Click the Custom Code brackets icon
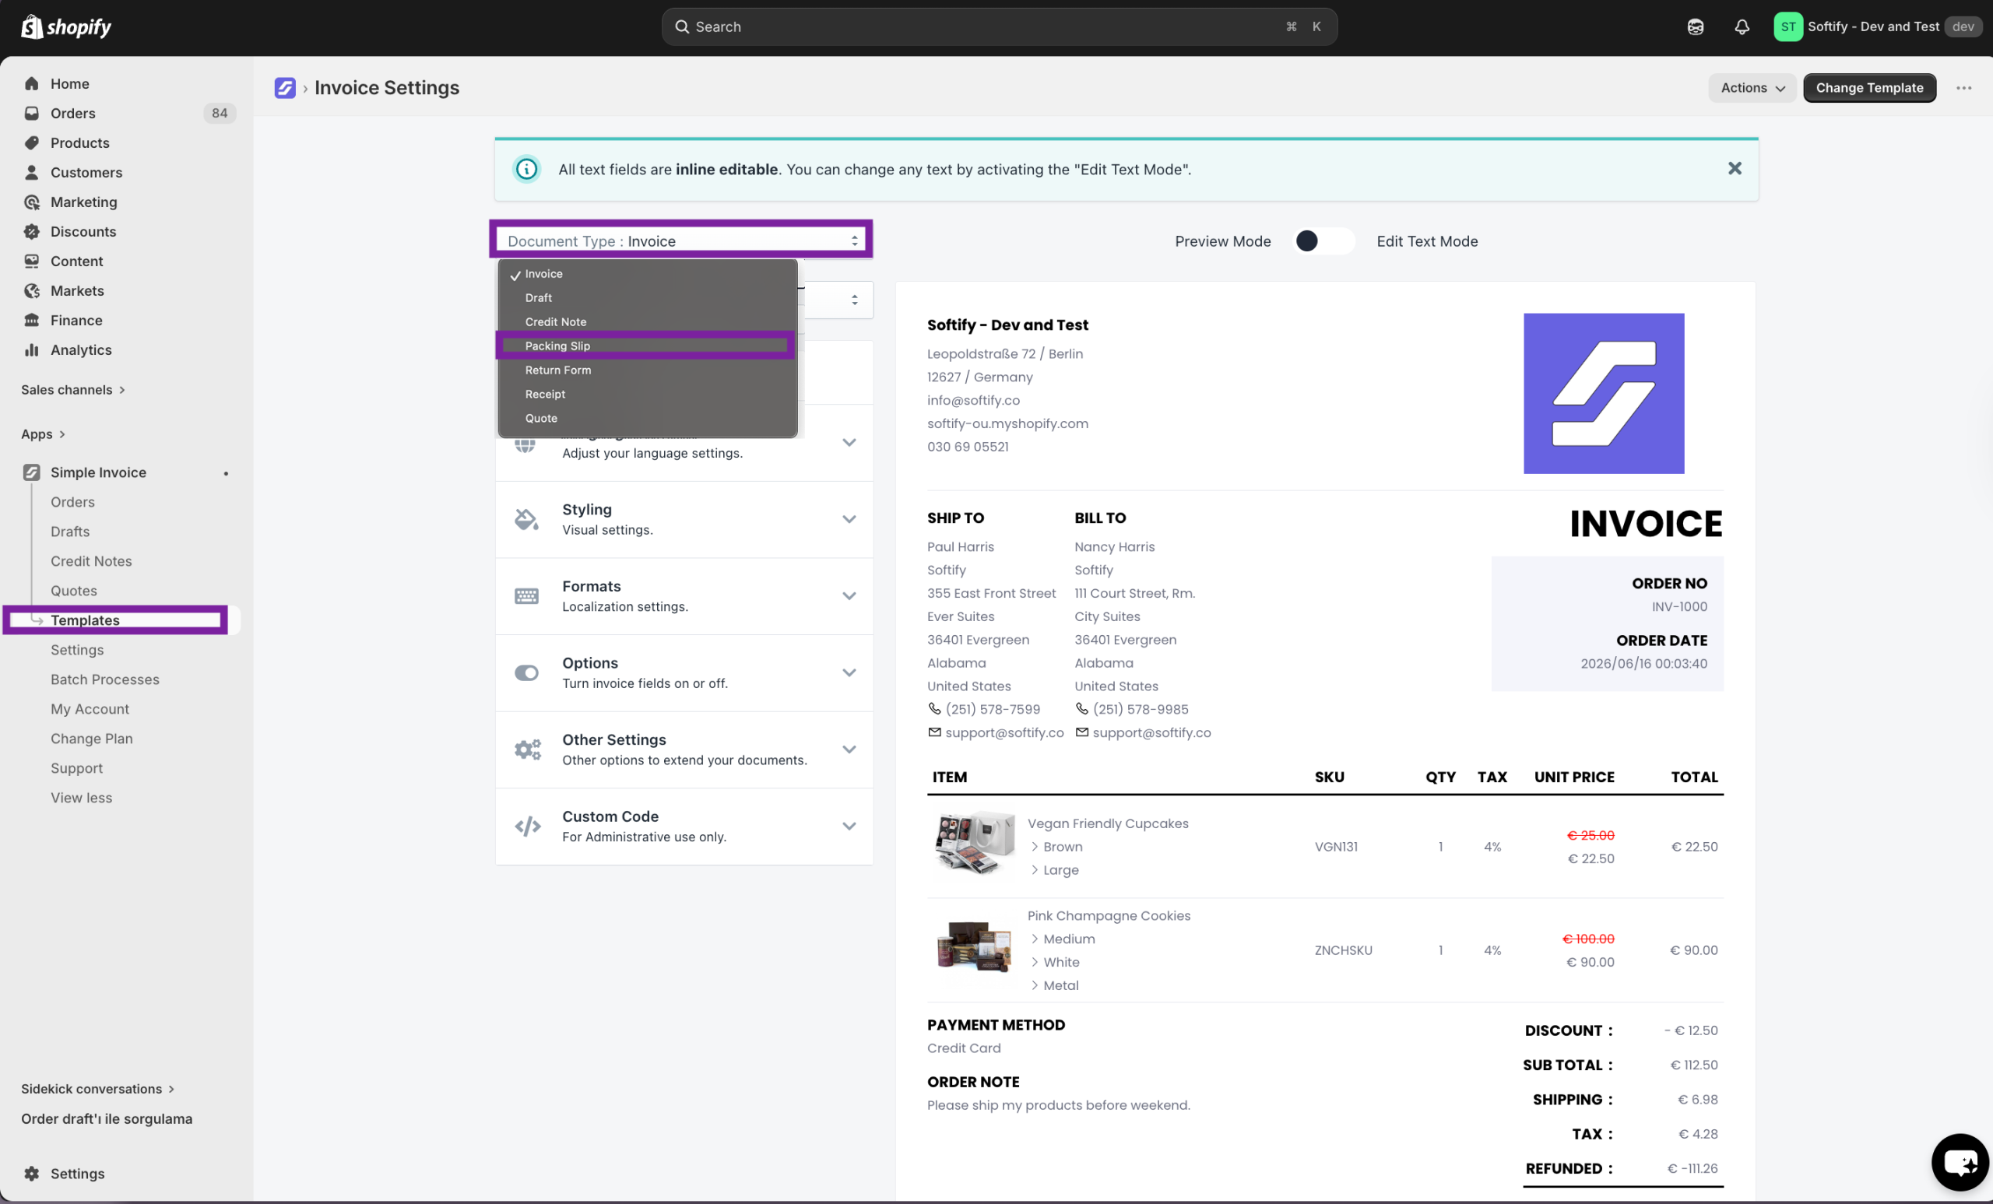The height and width of the screenshot is (1204, 1993). click(527, 827)
